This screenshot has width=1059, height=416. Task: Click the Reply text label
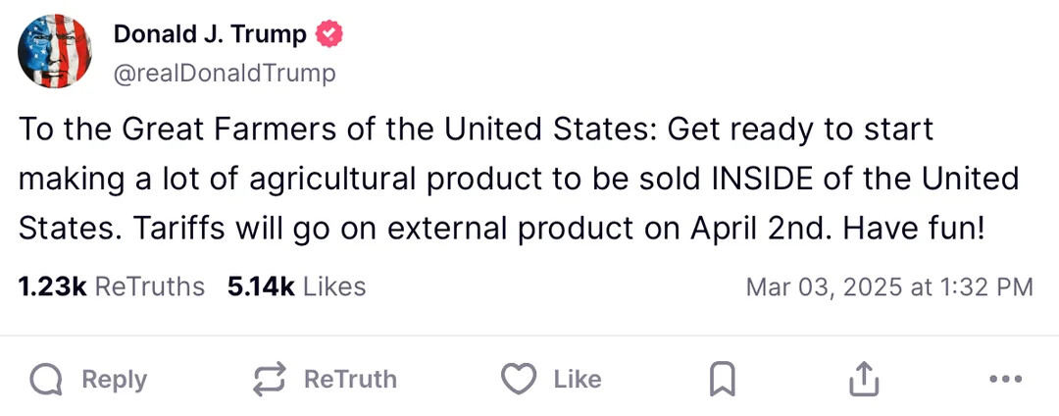[x=114, y=380]
